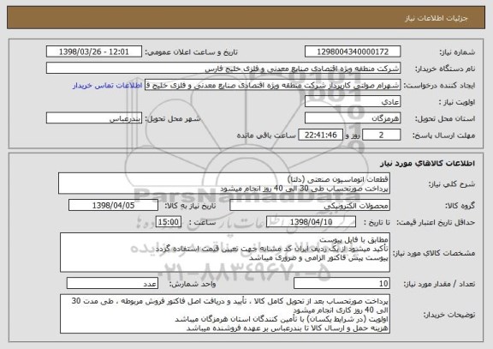Select the quantity field showing 10
Screen dimensions: 493x349
click(342, 284)
